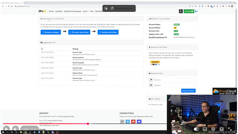Open the Twitter icon under Connections
This screenshot has width=238, height=134.
point(128,121)
